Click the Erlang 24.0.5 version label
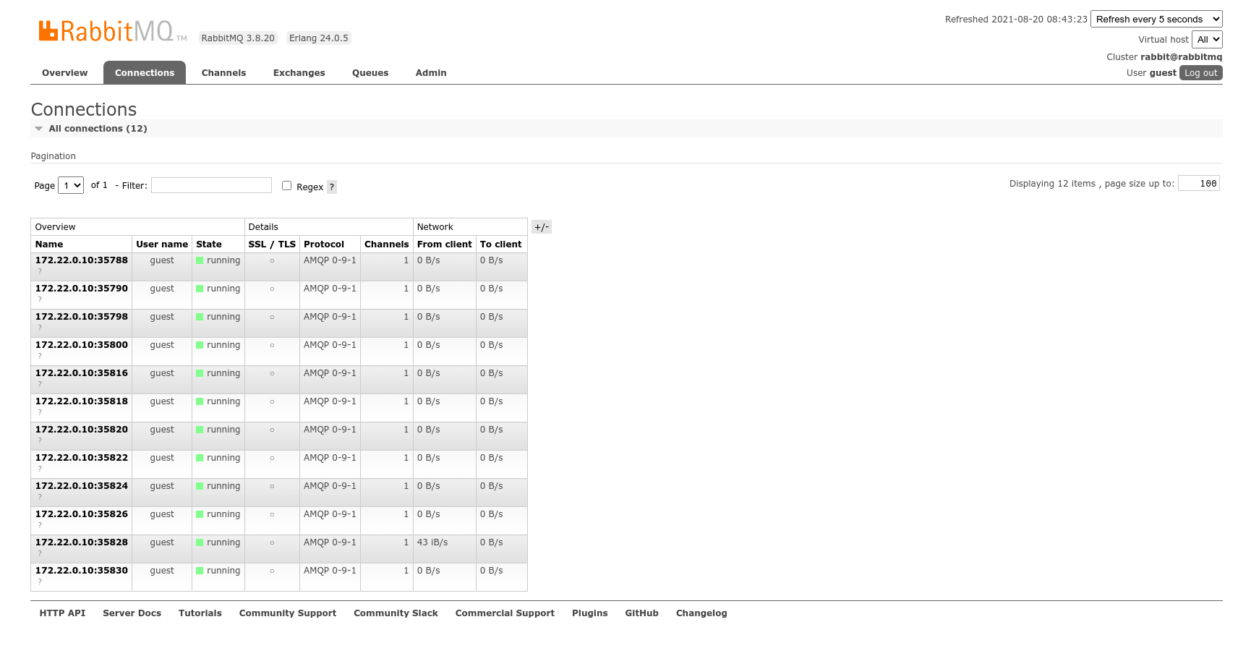 click(x=318, y=38)
